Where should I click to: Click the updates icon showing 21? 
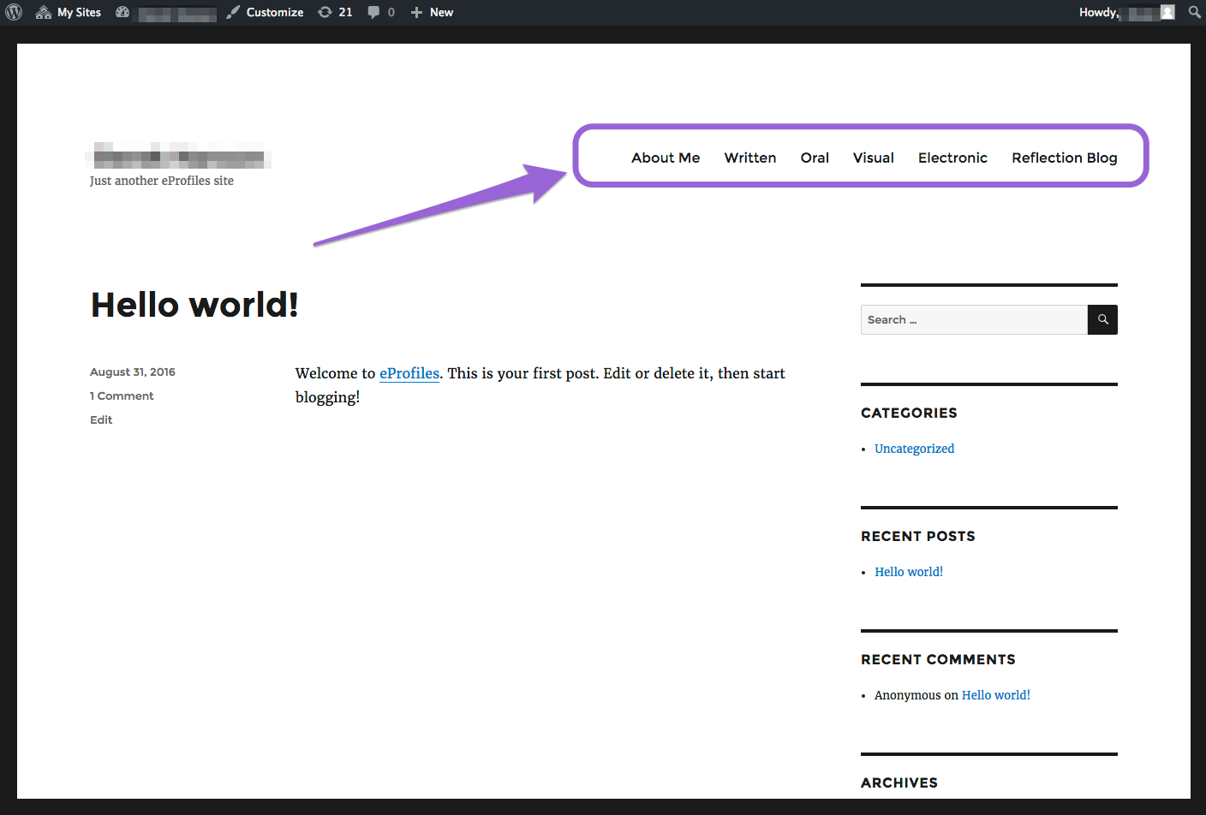pyautogui.click(x=335, y=12)
